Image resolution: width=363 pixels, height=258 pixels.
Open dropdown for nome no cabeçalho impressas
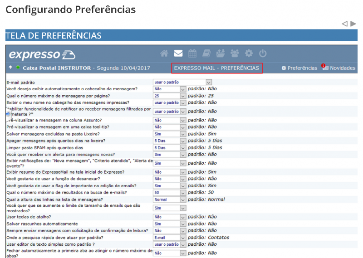point(169,103)
